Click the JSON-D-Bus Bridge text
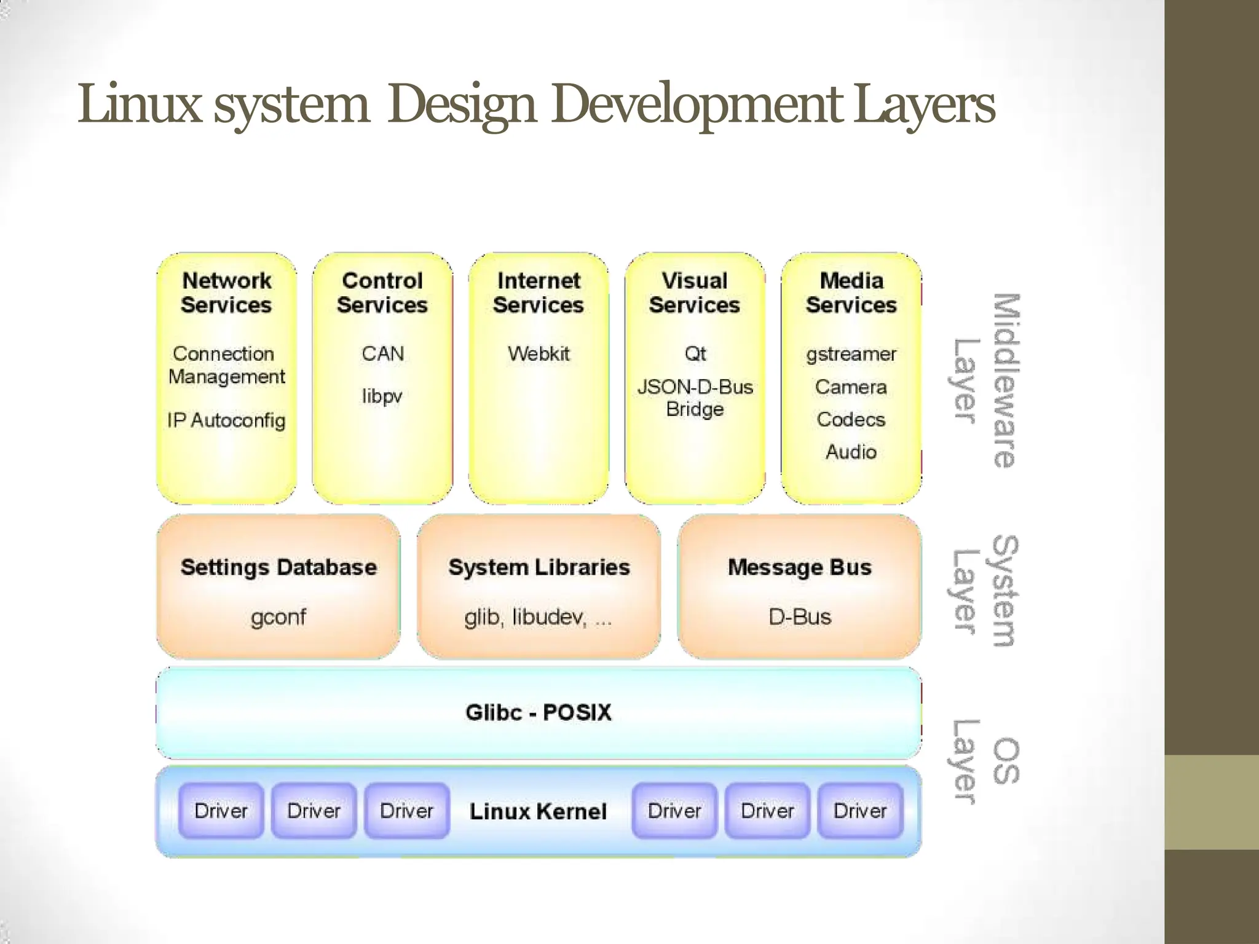The image size is (1259, 944). tap(695, 398)
